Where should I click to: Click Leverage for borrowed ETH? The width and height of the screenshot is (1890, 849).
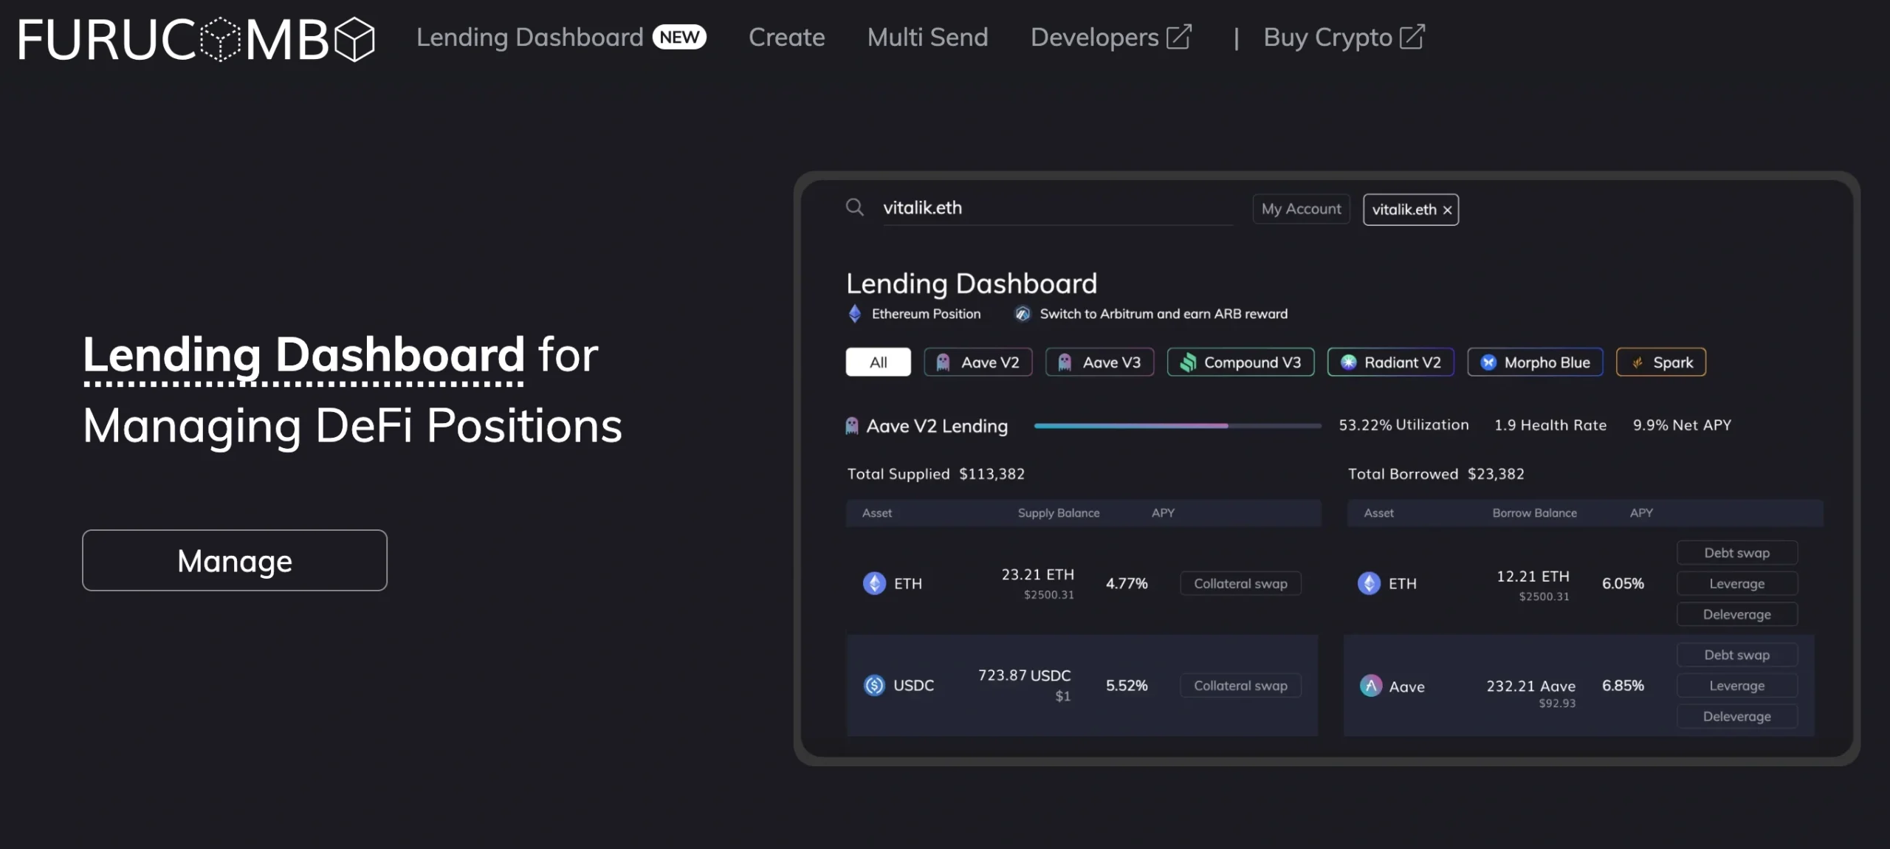tap(1736, 583)
